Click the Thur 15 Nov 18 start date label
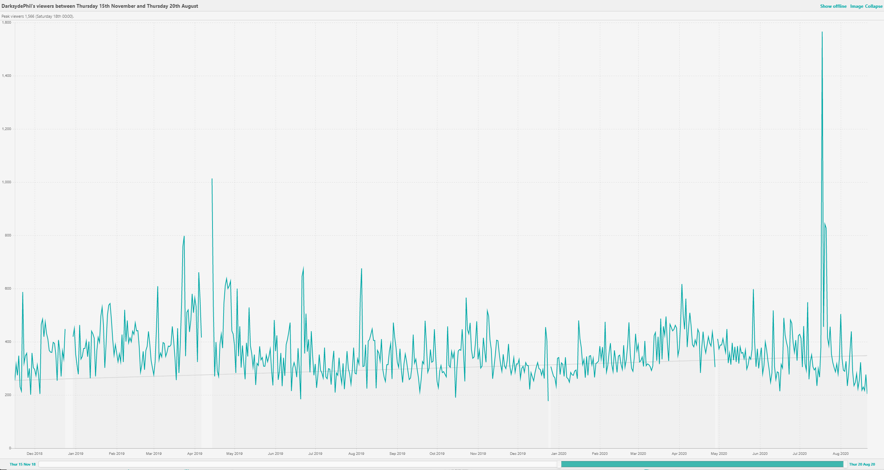This screenshot has width=884, height=470. coord(23,464)
